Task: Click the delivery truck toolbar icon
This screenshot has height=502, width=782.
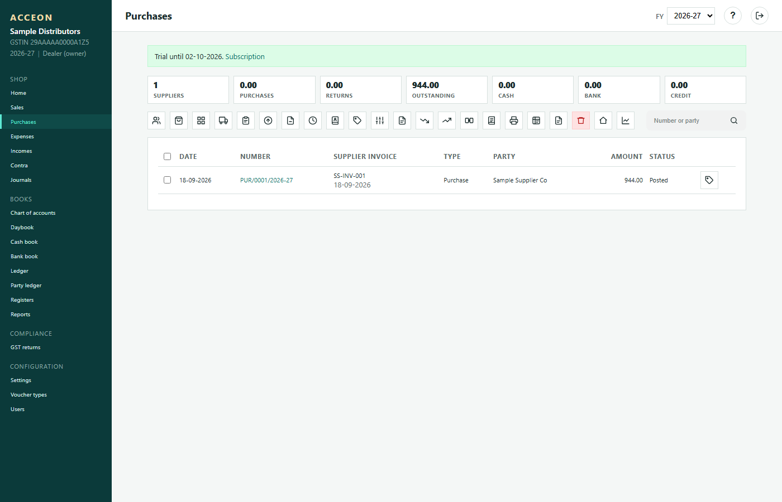Action: [223, 120]
